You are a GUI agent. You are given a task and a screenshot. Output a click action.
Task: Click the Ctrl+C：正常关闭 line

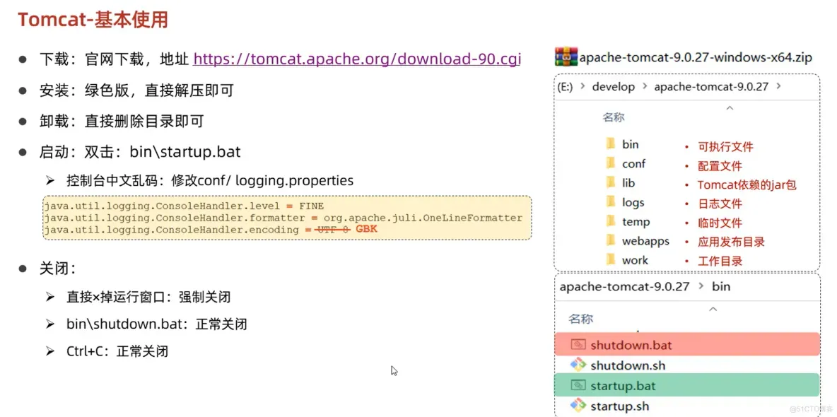[117, 351]
